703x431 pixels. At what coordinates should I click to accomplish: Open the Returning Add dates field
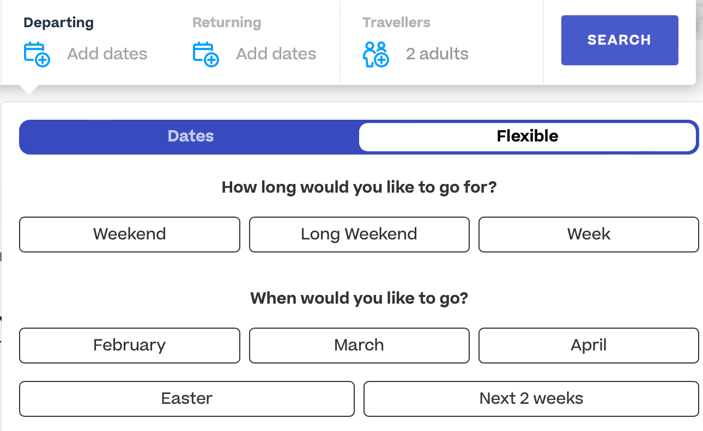(276, 54)
